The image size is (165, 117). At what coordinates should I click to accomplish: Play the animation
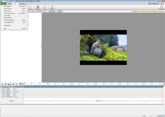tap(9, 84)
